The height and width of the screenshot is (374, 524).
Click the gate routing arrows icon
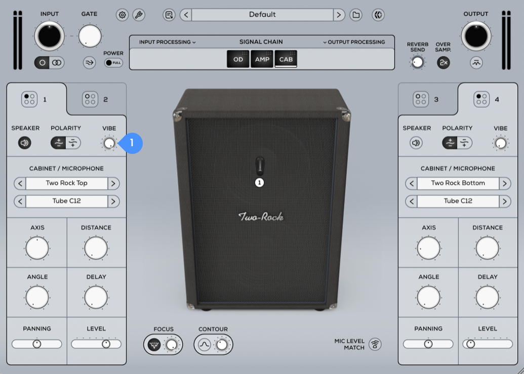[x=89, y=62]
